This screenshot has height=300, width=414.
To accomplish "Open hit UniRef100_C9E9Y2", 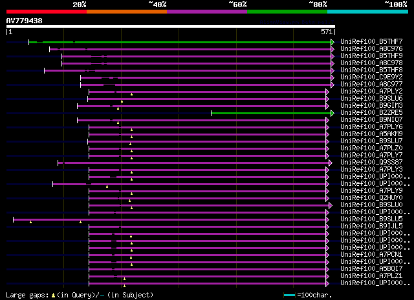I will point(371,77).
